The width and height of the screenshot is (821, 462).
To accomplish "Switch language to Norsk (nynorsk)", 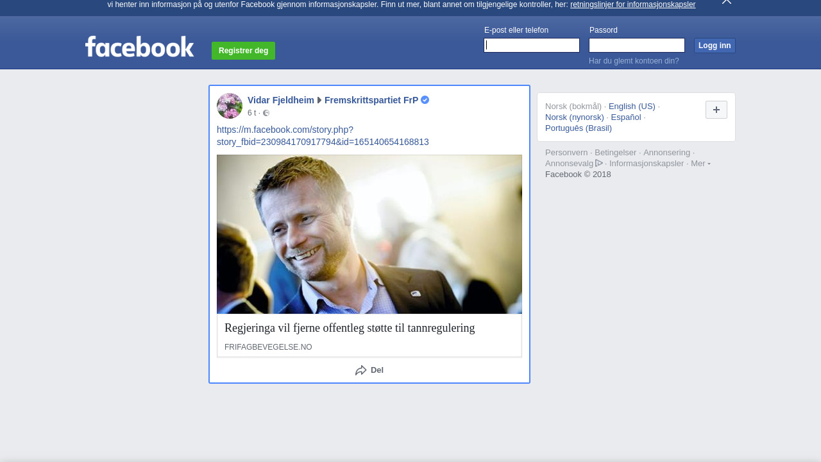I will pyautogui.click(x=575, y=117).
